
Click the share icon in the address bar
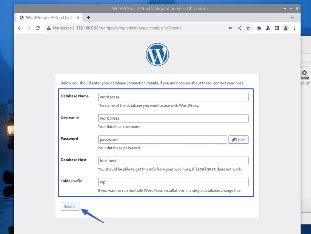coord(239,28)
